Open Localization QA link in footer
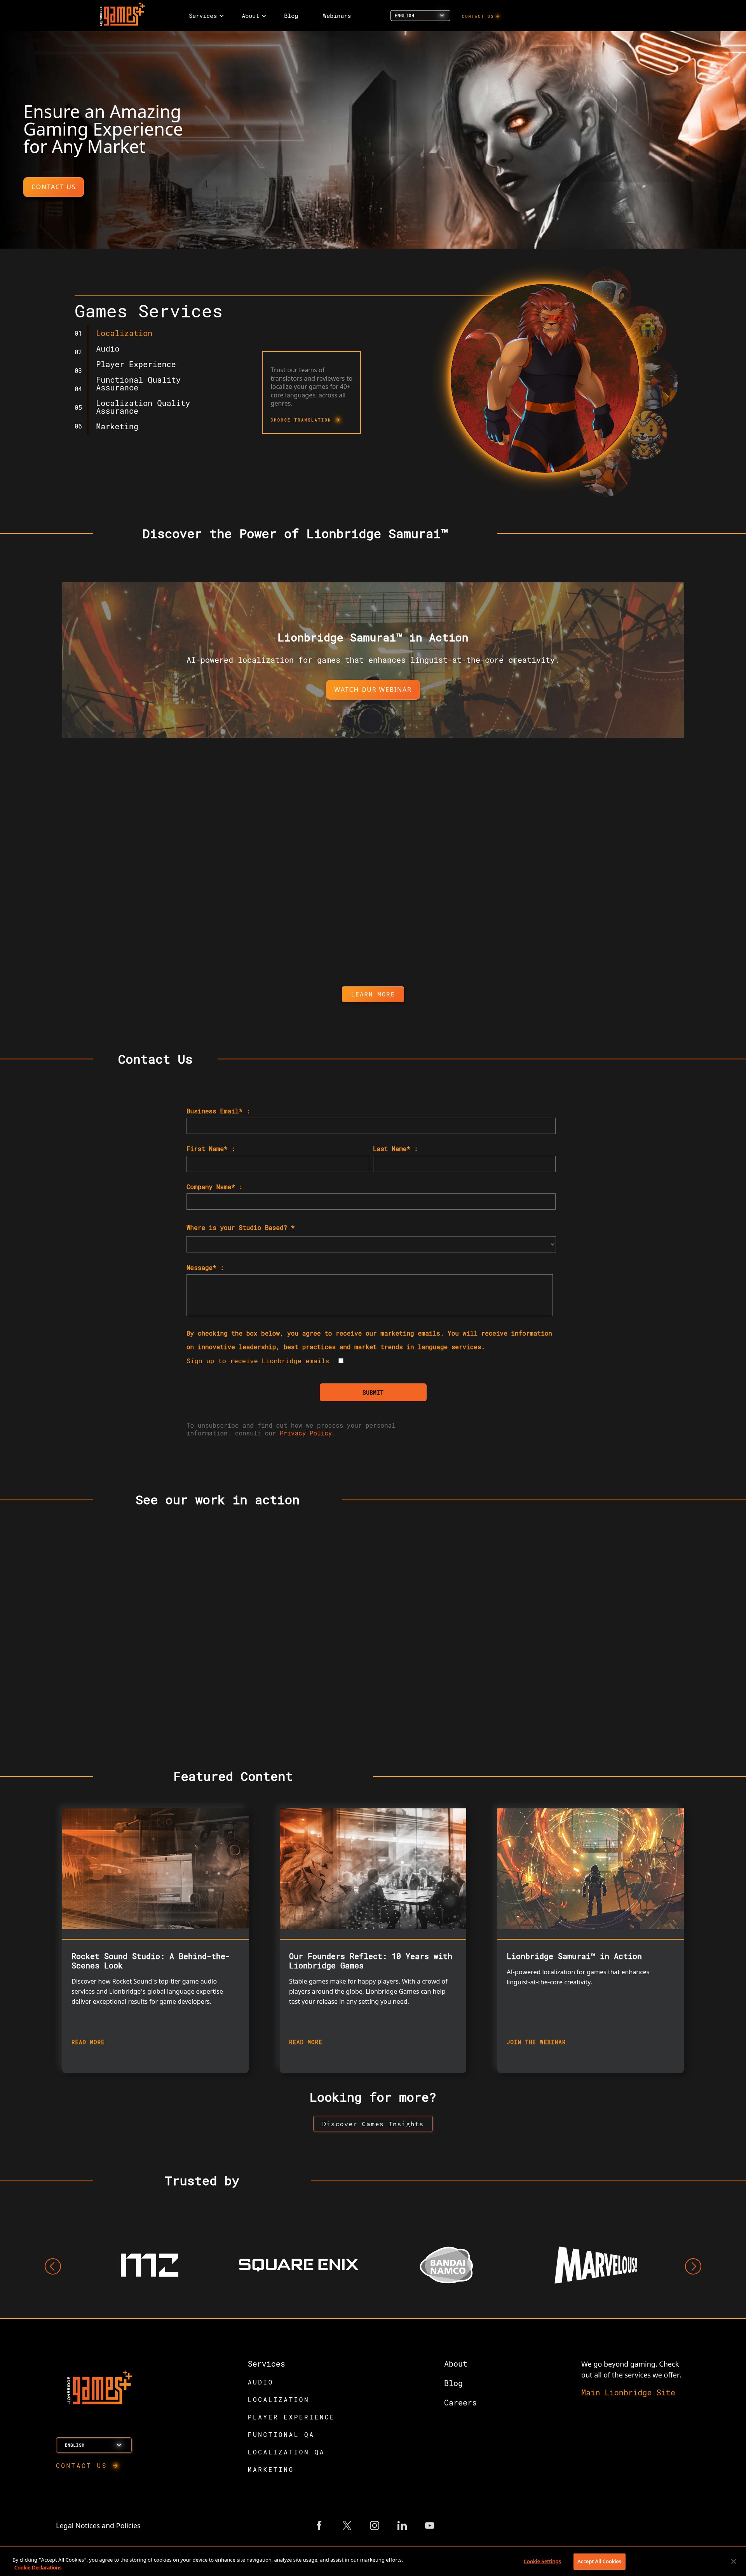The height and width of the screenshot is (2576, 746). (286, 2452)
